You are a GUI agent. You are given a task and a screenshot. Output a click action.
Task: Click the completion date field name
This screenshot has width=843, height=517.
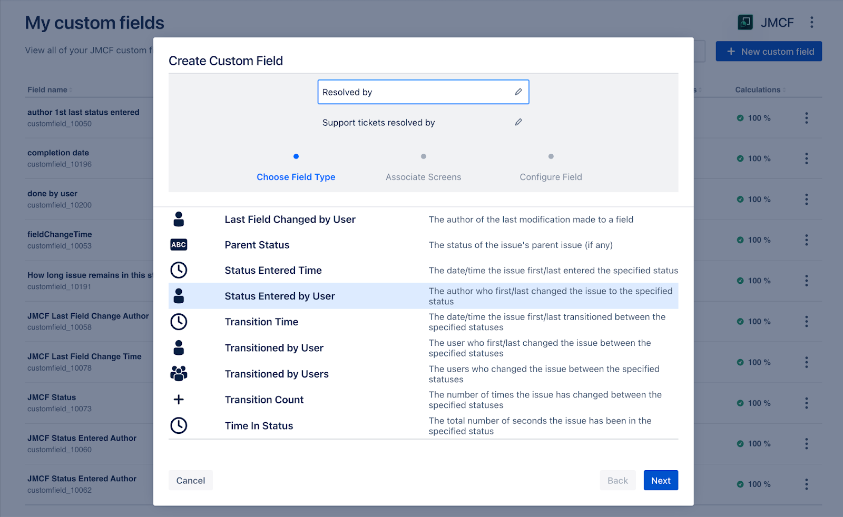(x=58, y=153)
